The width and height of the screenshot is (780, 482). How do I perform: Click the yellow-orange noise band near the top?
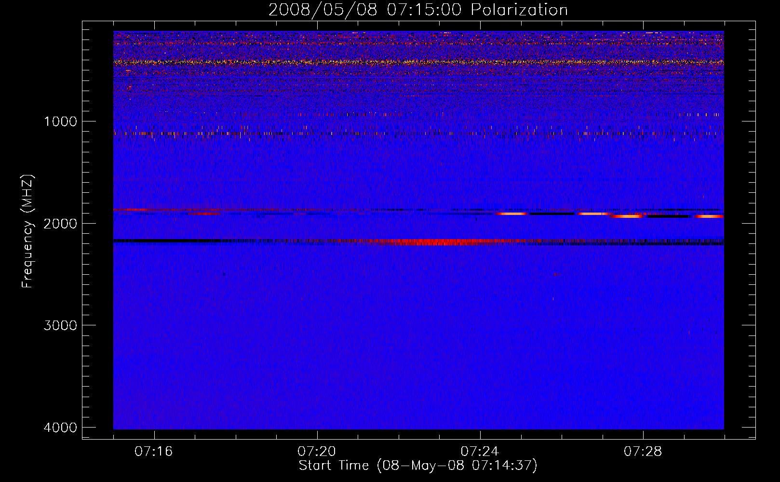[415, 62]
